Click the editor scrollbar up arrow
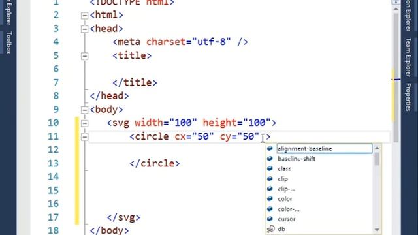The width and height of the screenshot is (418, 235). coord(396,8)
